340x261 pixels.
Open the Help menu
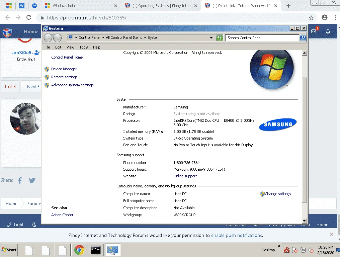click(96, 47)
